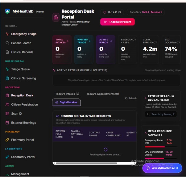The width and height of the screenshot is (186, 177).
Task: Click the Clinical Screening clipboard icon
Action: pyautogui.click(x=7, y=78)
